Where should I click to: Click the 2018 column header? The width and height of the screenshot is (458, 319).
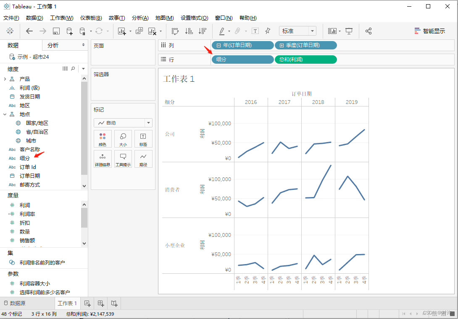[318, 102]
